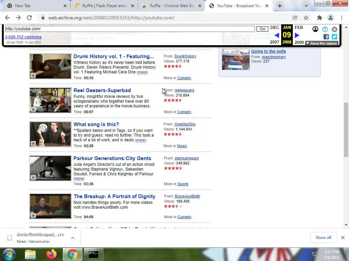Viewport: 349px width, 261px height.
Task: Open the Drunk History video thumbnail
Action: (x=50, y=66)
